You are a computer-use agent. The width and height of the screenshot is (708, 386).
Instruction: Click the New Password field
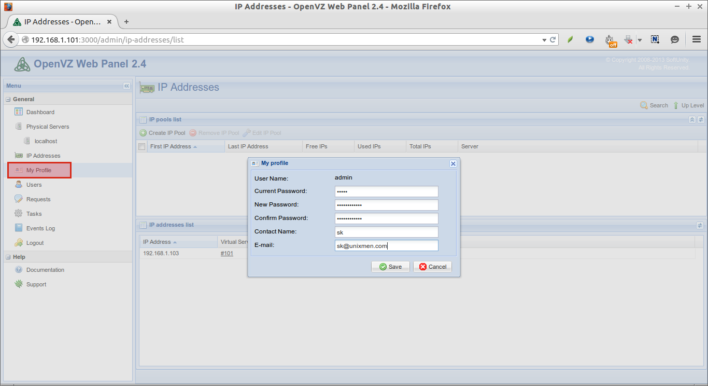[387, 205]
